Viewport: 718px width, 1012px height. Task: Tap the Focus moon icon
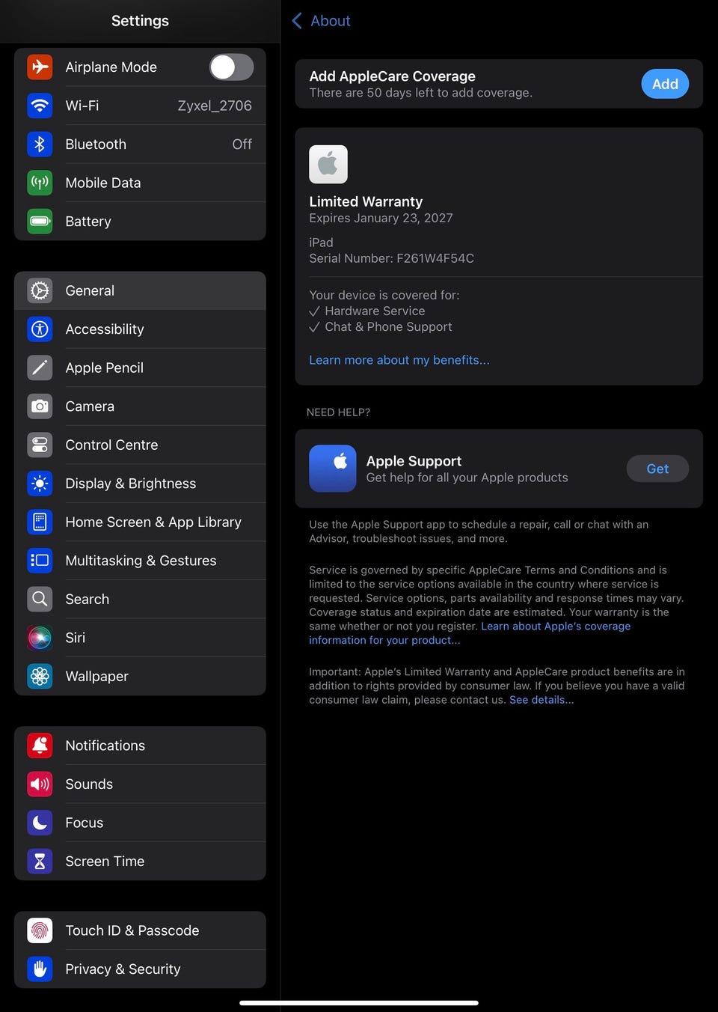coord(40,823)
